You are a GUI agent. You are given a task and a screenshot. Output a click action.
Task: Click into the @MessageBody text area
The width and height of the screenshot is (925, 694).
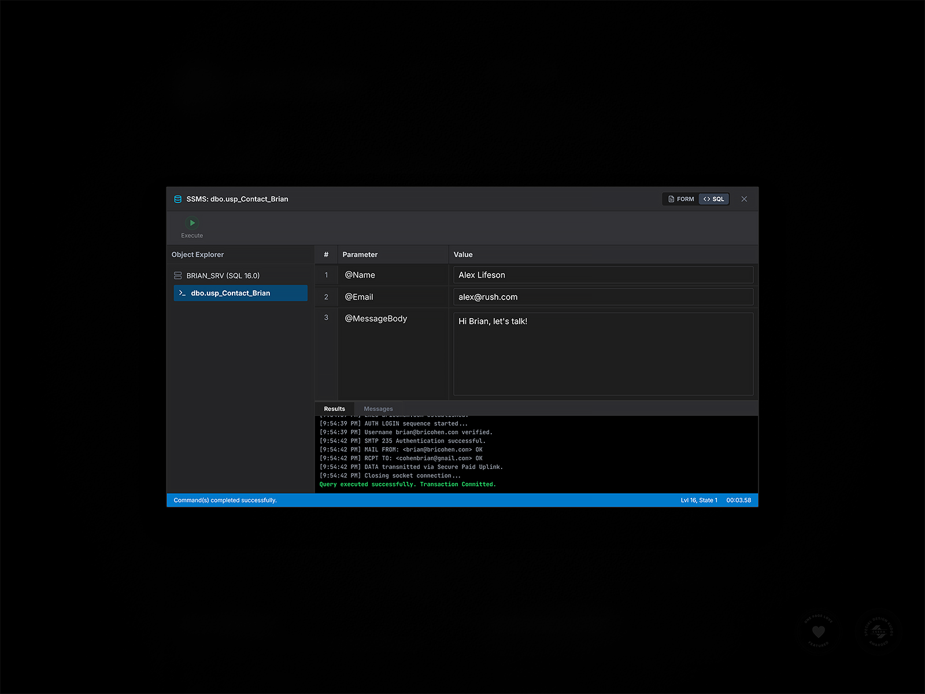[603, 354]
